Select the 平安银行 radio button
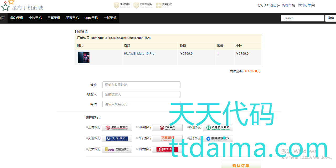Image resolution: width=336 pixels, height=168 pixels. click(137, 138)
